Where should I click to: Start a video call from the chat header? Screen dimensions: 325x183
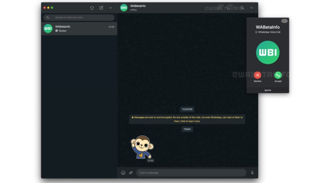pyautogui.click(x=219, y=8)
